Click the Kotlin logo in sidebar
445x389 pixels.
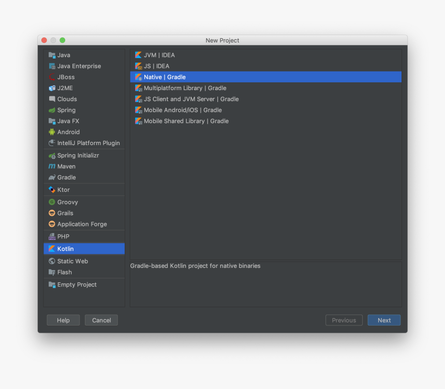tap(52, 249)
